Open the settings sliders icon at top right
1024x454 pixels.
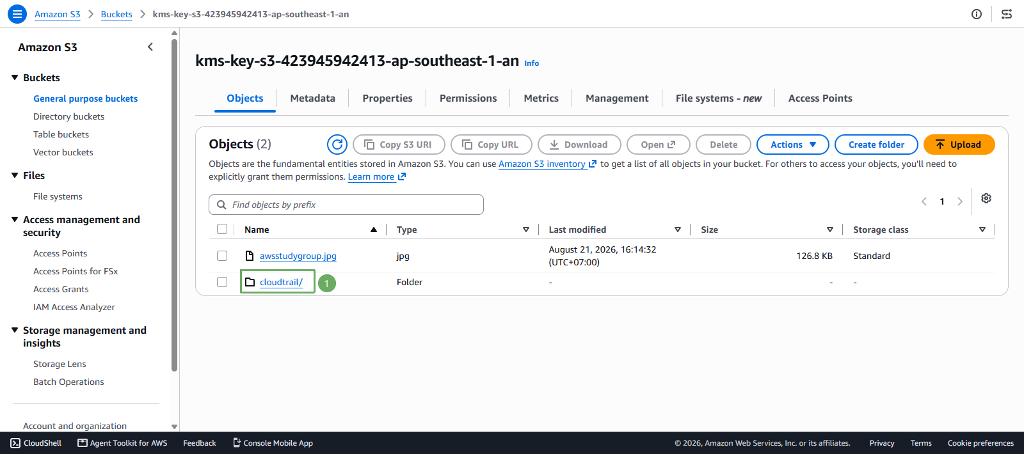click(x=1007, y=14)
